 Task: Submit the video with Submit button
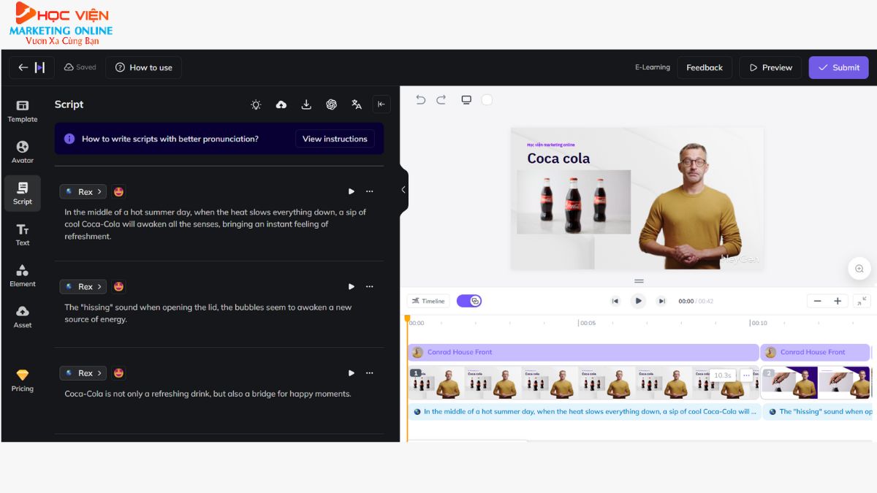pos(838,67)
